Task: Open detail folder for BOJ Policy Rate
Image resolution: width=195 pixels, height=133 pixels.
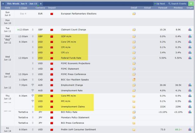Action: 134,112
